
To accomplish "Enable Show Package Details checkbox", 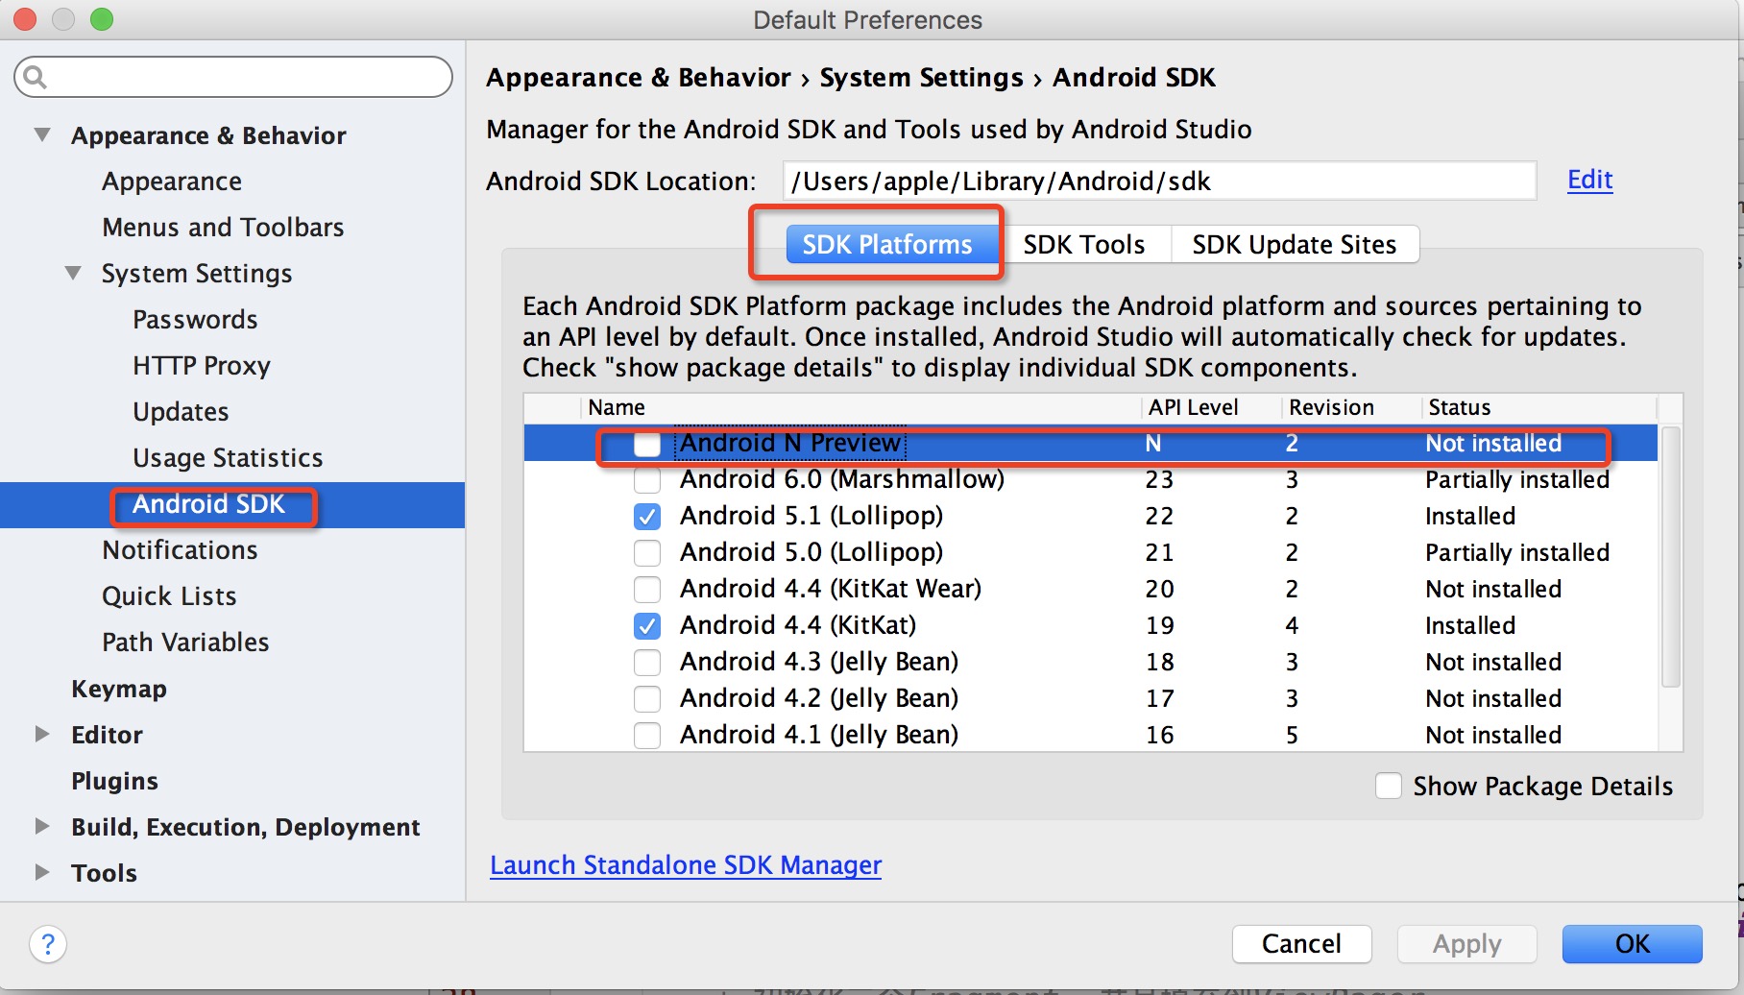I will pos(1389,786).
